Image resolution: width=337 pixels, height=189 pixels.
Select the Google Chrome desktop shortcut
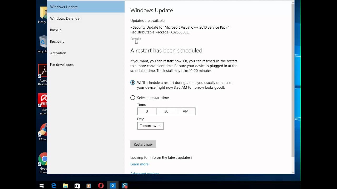click(x=43, y=163)
